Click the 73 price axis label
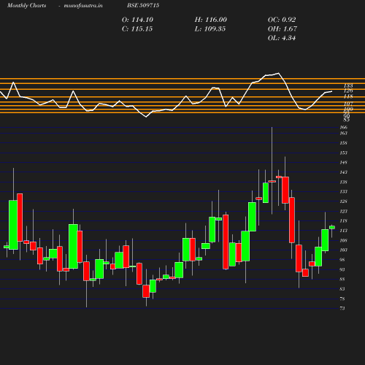This screenshot has height=365, width=365. click(342, 308)
